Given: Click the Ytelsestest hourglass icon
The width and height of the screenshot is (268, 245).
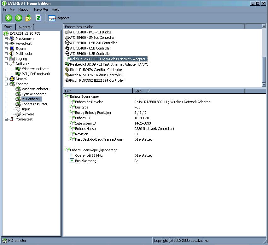Looking at the screenshot, I should click(12, 119).
